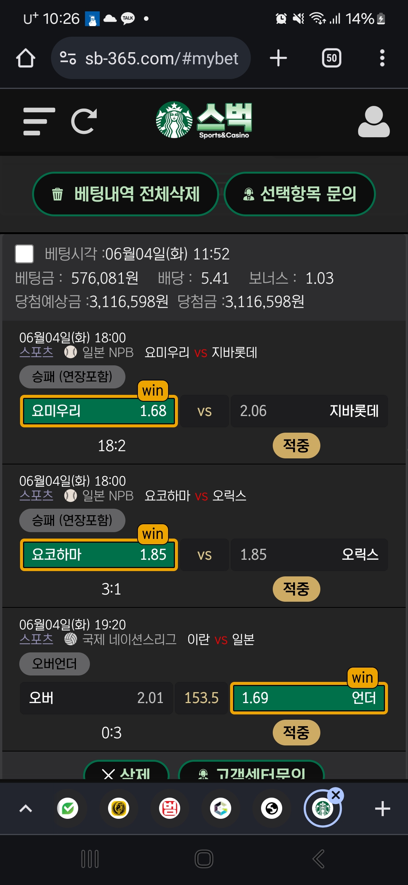Tap the page refresh arrow icon

[x=84, y=121]
